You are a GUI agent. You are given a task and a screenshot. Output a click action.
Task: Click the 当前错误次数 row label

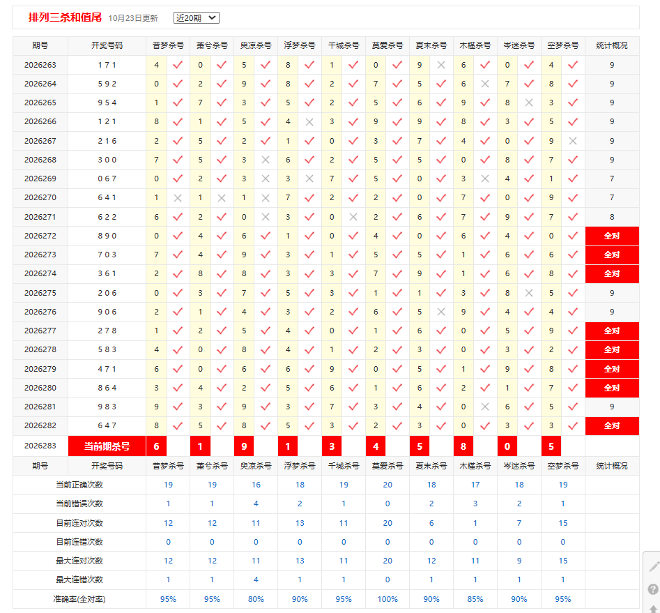point(79,504)
